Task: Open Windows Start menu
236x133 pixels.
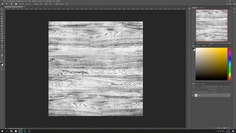Action: click(2, 131)
